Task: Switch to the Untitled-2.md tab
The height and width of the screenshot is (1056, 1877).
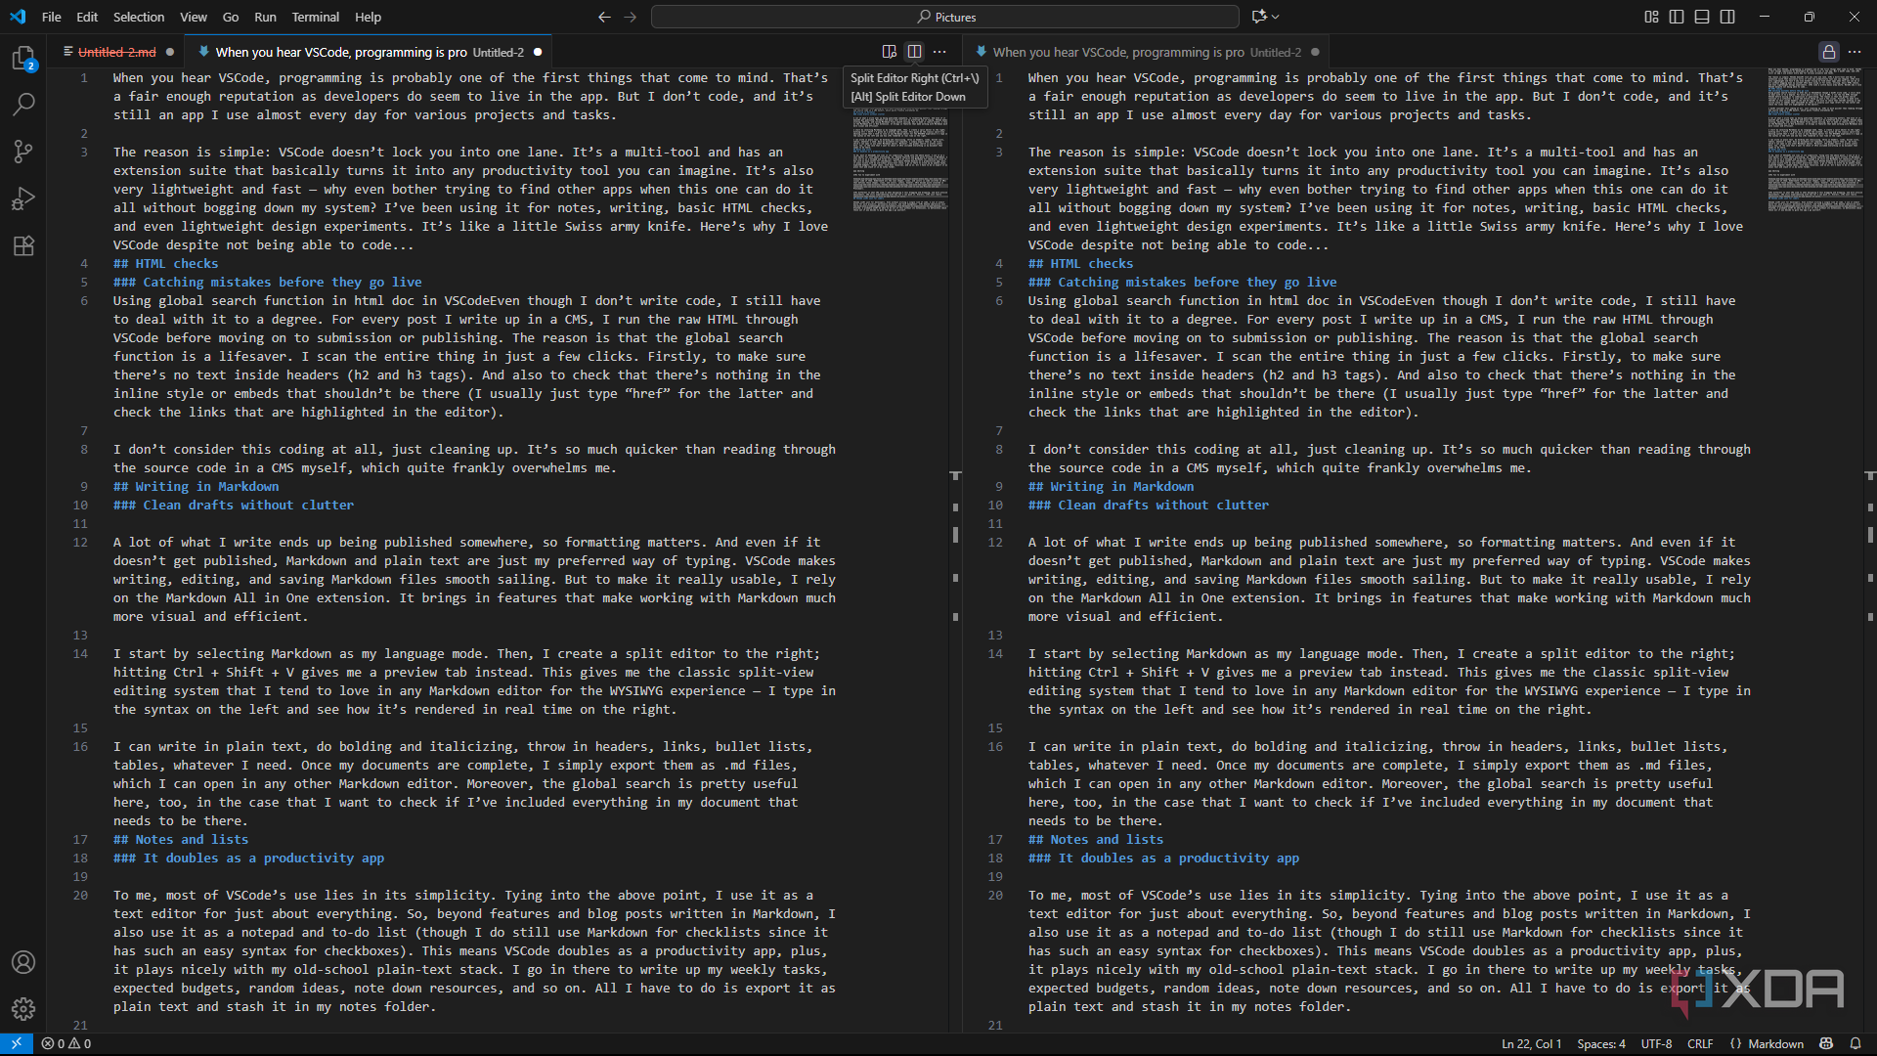Action: point(116,52)
